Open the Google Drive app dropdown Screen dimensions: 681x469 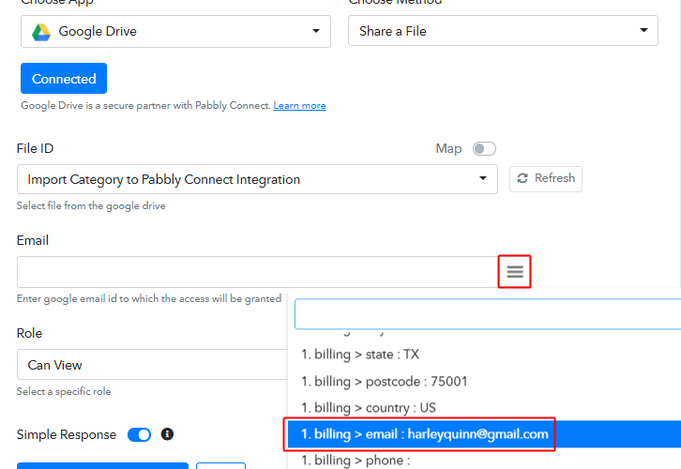pyautogui.click(x=175, y=31)
